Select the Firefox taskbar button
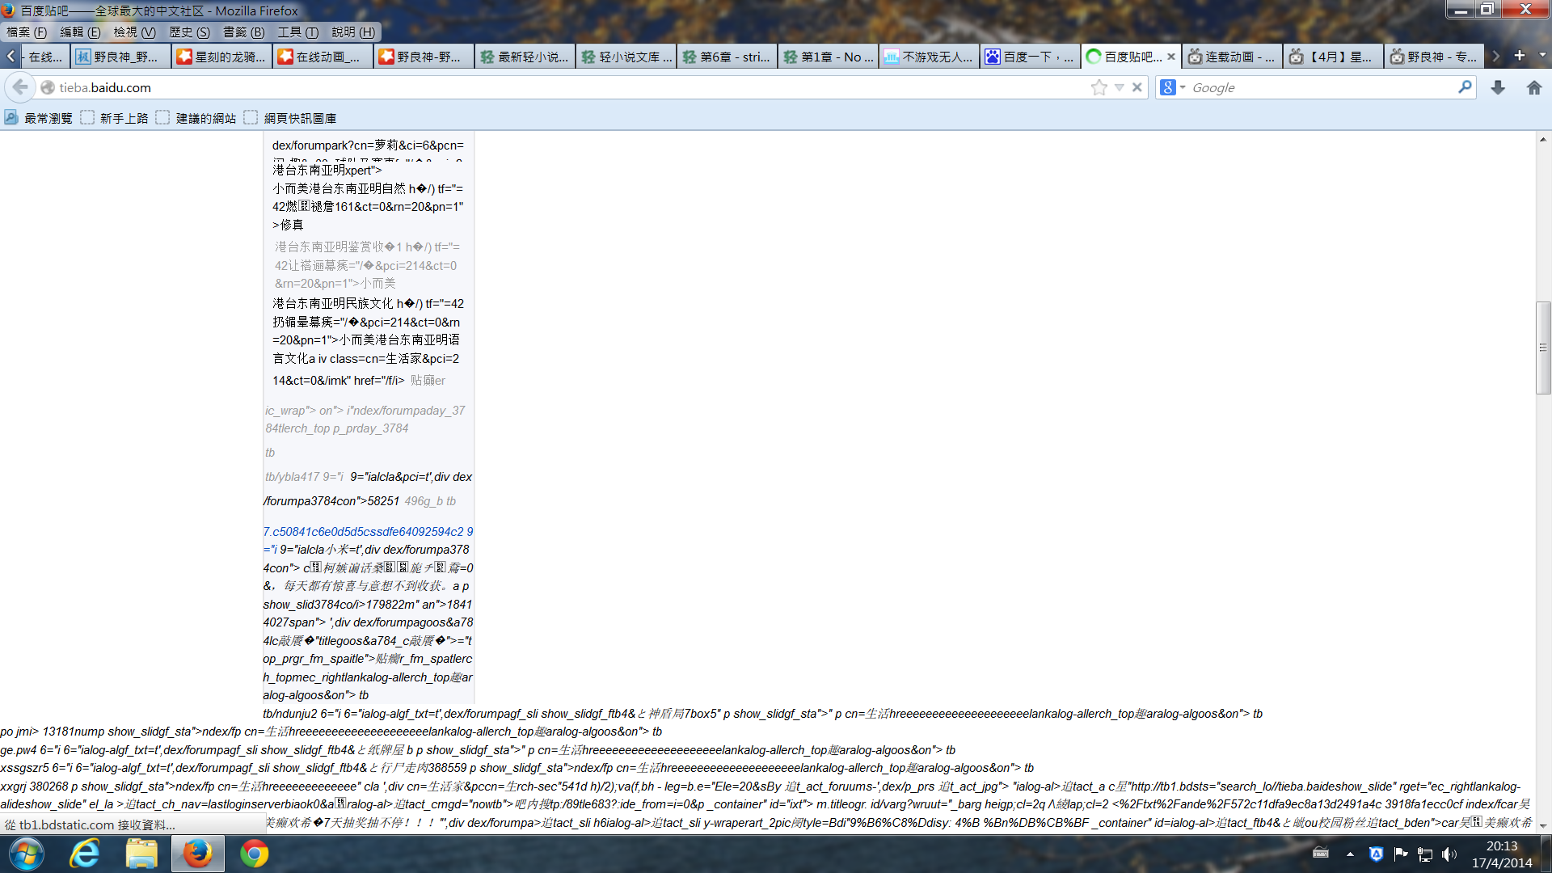 click(x=197, y=854)
